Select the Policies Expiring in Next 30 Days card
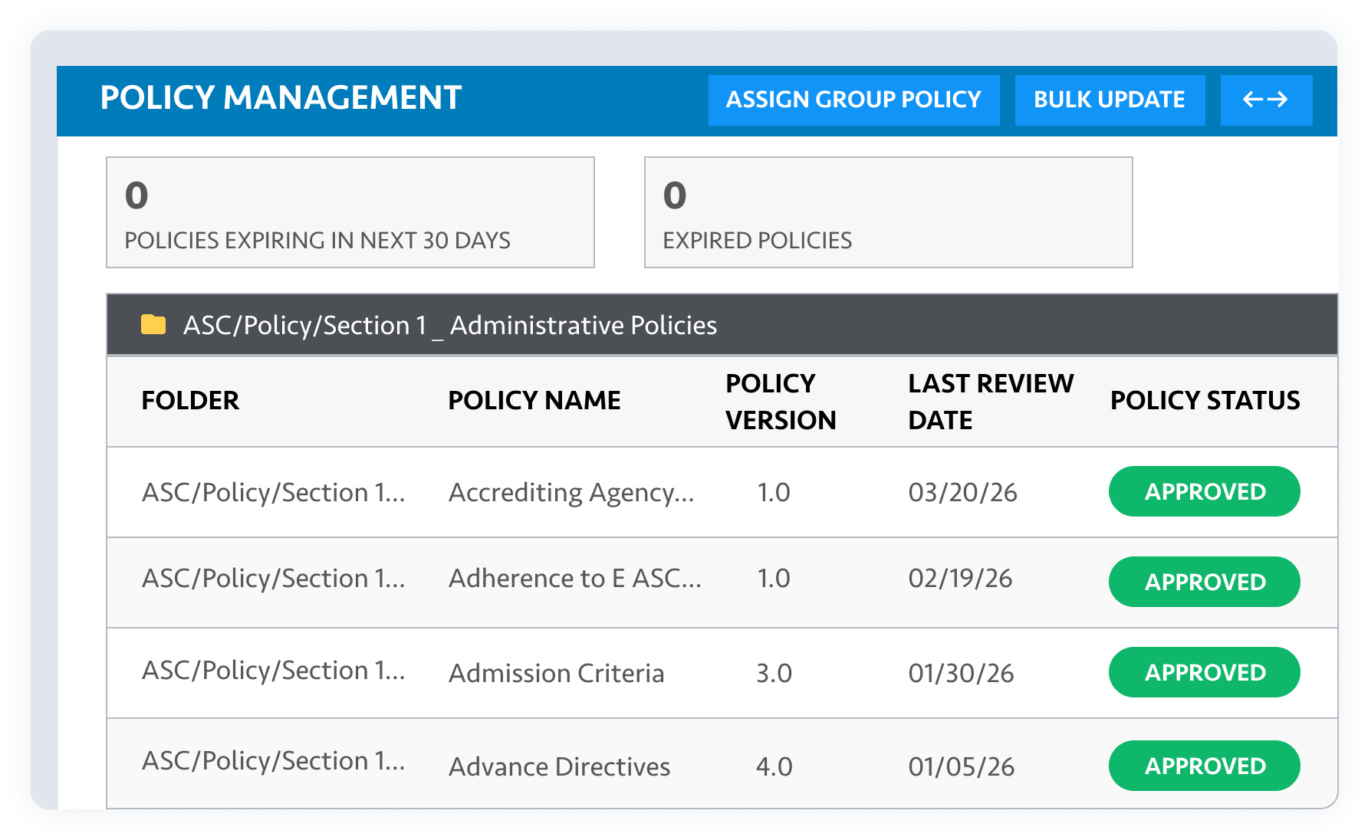Viewport: 1368px width, 840px height. 350,212
